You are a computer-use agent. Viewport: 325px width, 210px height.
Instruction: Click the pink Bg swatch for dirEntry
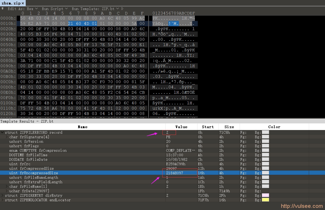click(x=265, y=195)
